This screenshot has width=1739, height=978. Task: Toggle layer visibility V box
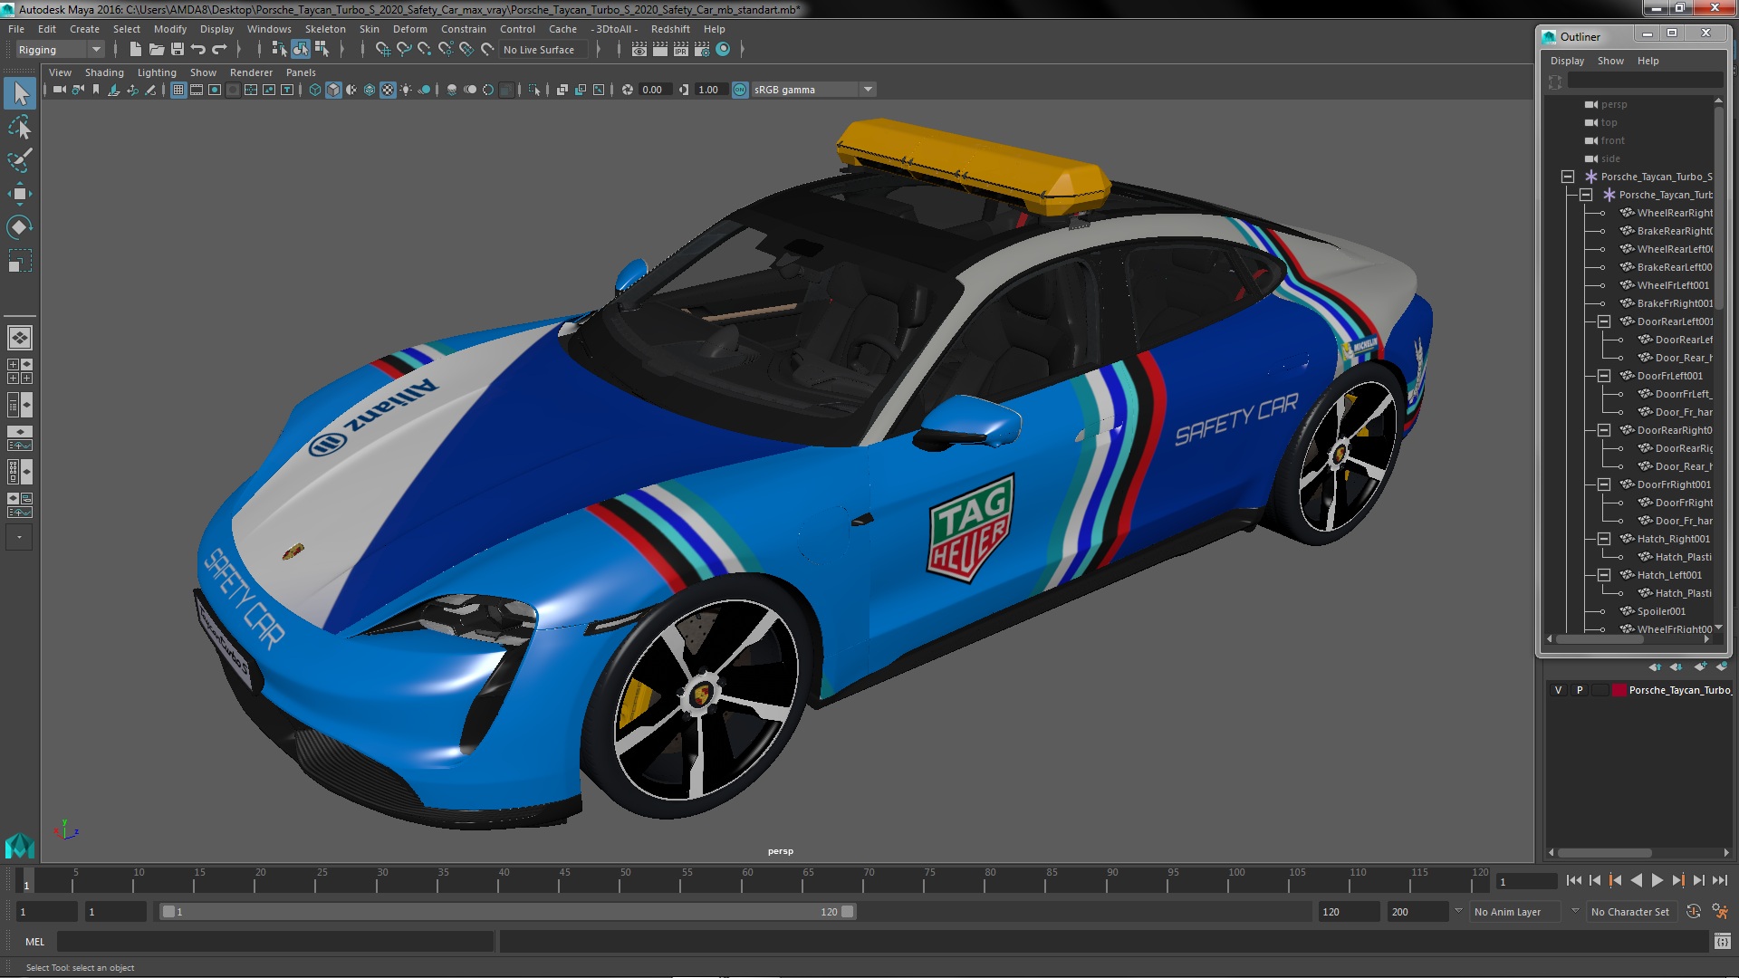click(x=1558, y=690)
